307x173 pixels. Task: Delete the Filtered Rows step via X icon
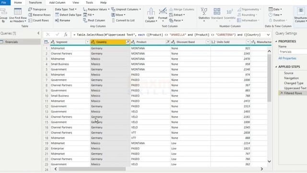click(282, 93)
